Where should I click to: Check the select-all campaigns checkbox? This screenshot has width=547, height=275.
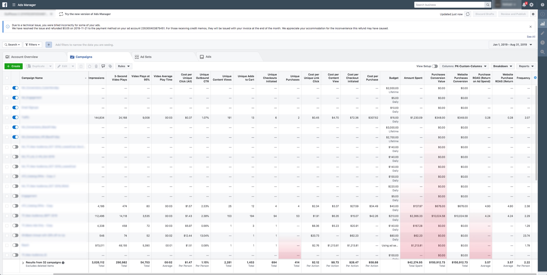tap(7, 78)
